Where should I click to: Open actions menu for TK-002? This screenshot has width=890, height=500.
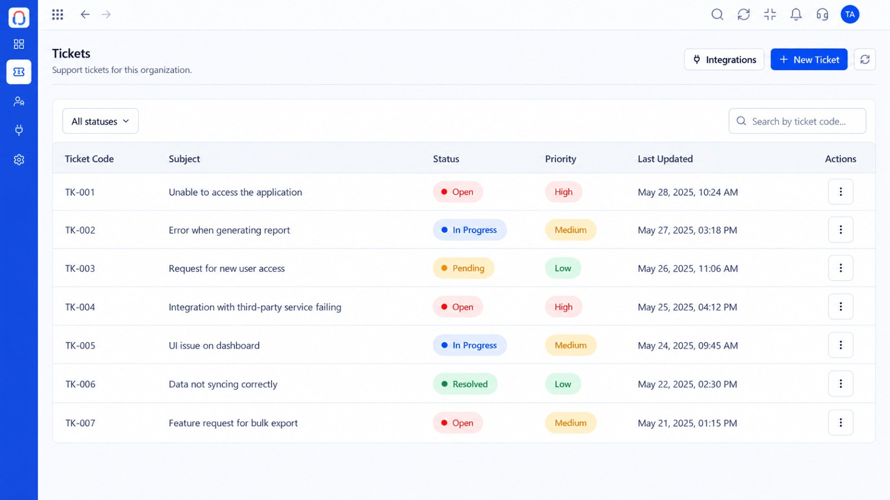tap(840, 229)
